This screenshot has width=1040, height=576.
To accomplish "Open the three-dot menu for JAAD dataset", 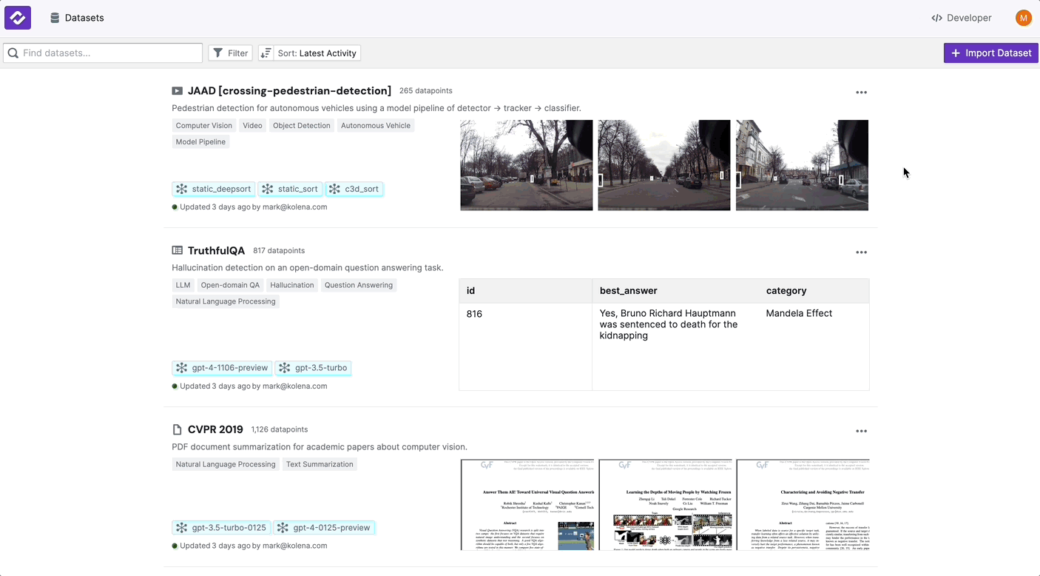I will (861, 92).
